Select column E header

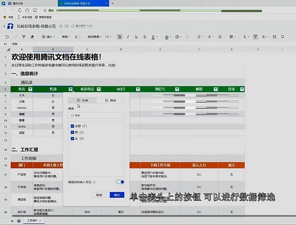coord(160,49)
